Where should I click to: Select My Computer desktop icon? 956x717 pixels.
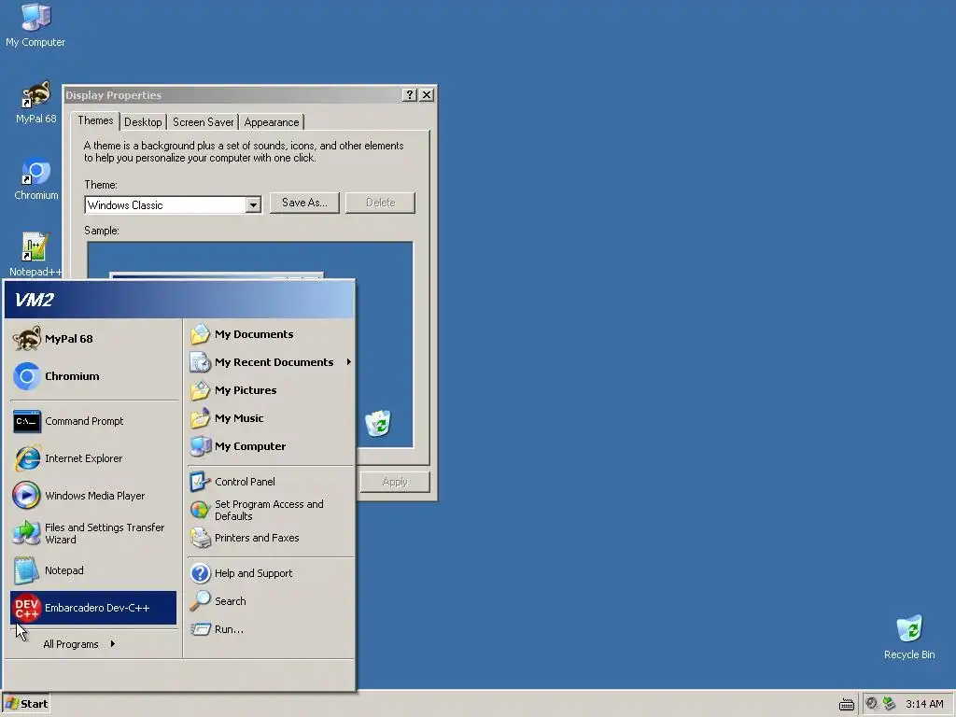coord(35,25)
